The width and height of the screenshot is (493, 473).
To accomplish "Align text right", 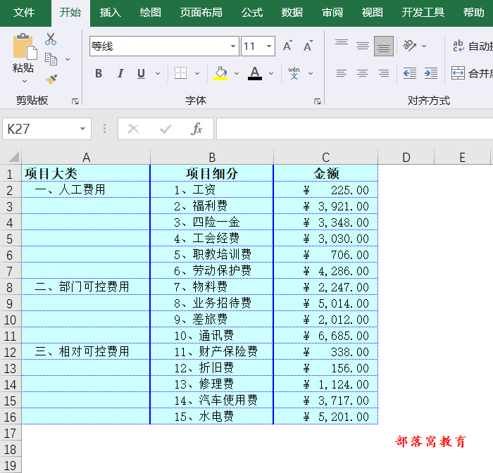I will 384,73.
